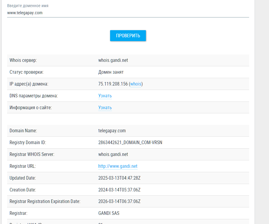
Task: Click whois.gandi.net in the Whois сервер row
Action: (113, 60)
